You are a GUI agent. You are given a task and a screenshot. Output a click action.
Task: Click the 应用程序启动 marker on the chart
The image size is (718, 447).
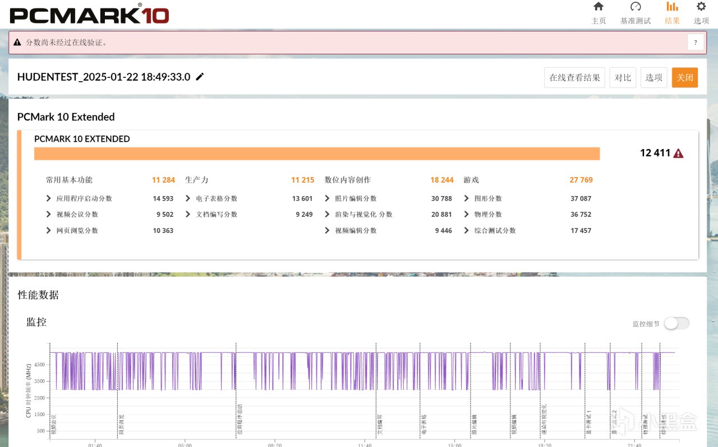[240, 420]
